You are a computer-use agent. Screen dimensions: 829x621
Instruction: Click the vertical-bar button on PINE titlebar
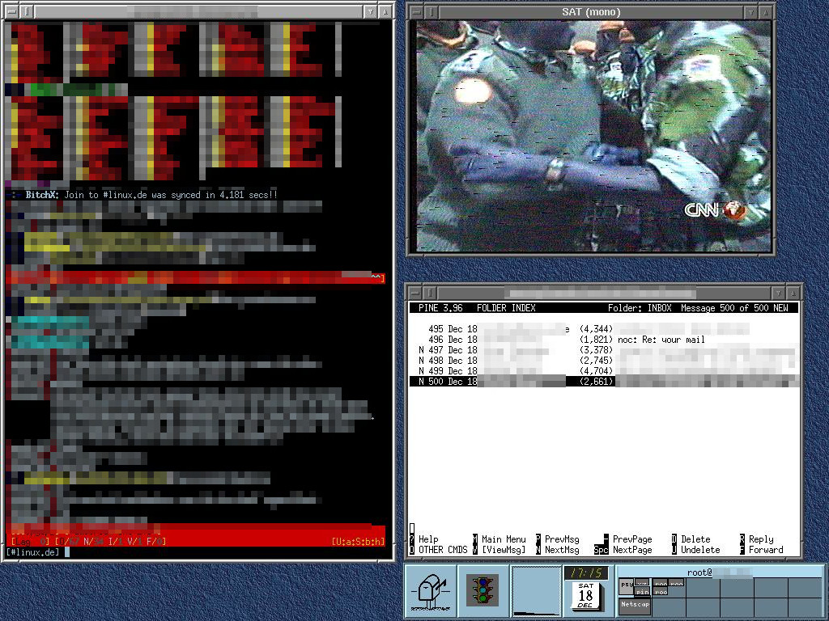pos(431,292)
